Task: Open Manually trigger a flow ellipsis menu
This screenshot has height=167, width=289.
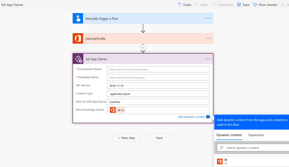Action: (x=208, y=18)
